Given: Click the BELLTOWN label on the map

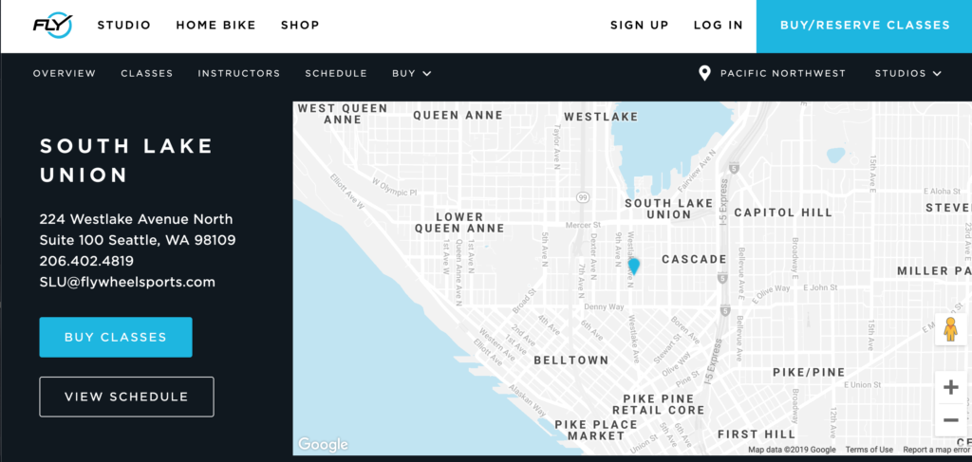Looking at the screenshot, I should (x=570, y=360).
